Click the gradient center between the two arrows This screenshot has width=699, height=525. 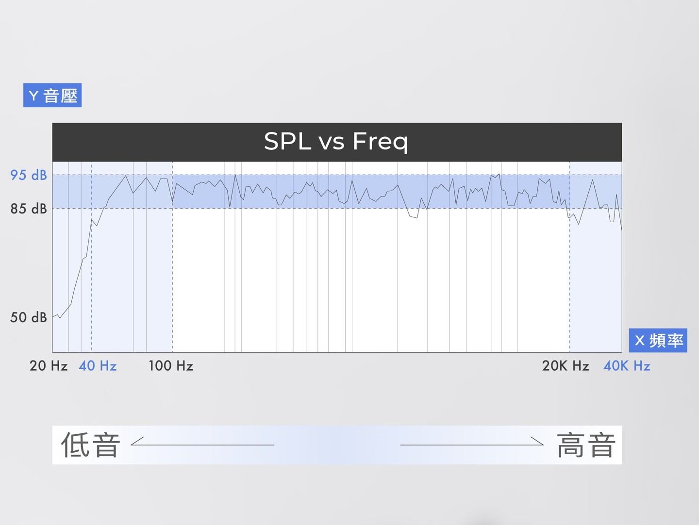click(337, 445)
